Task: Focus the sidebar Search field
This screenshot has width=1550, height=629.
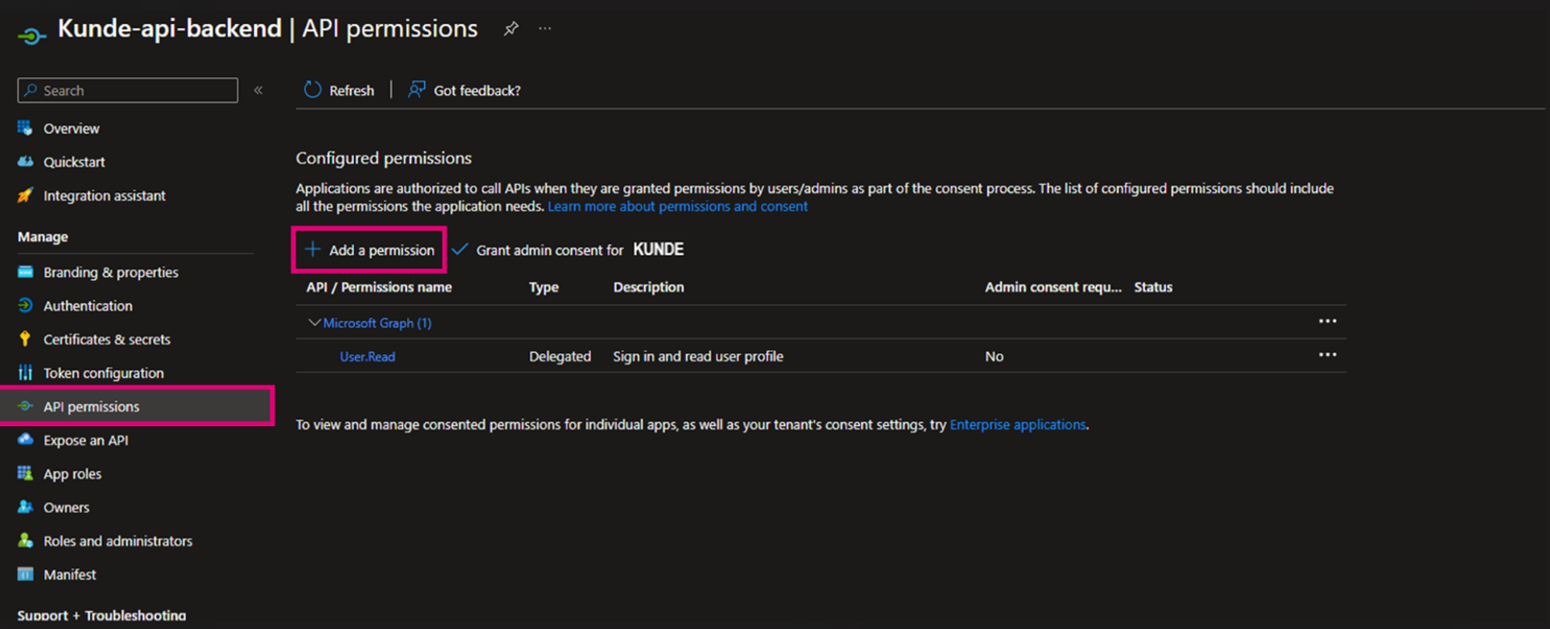Action: [135, 90]
